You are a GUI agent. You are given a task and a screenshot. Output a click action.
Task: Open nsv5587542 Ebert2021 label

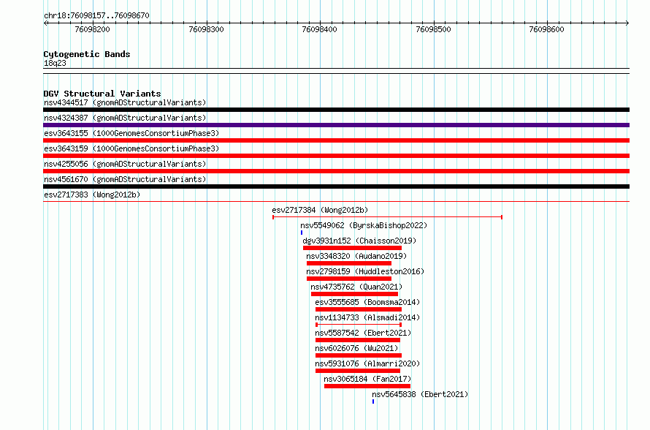(x=363, y=333)
